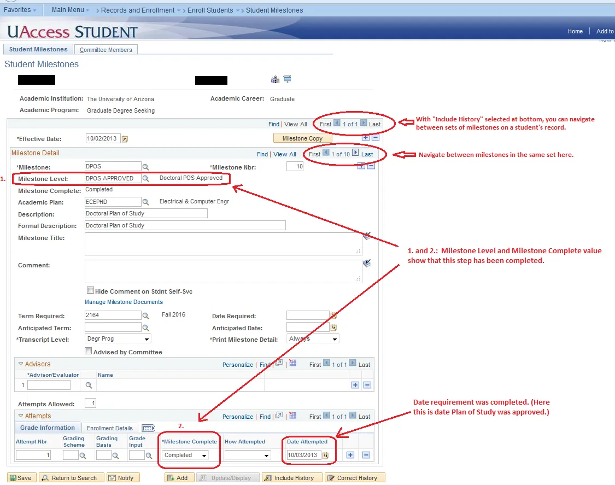Open Manage Milestone Documents link
Screen dimensions: 615x485
124,302
